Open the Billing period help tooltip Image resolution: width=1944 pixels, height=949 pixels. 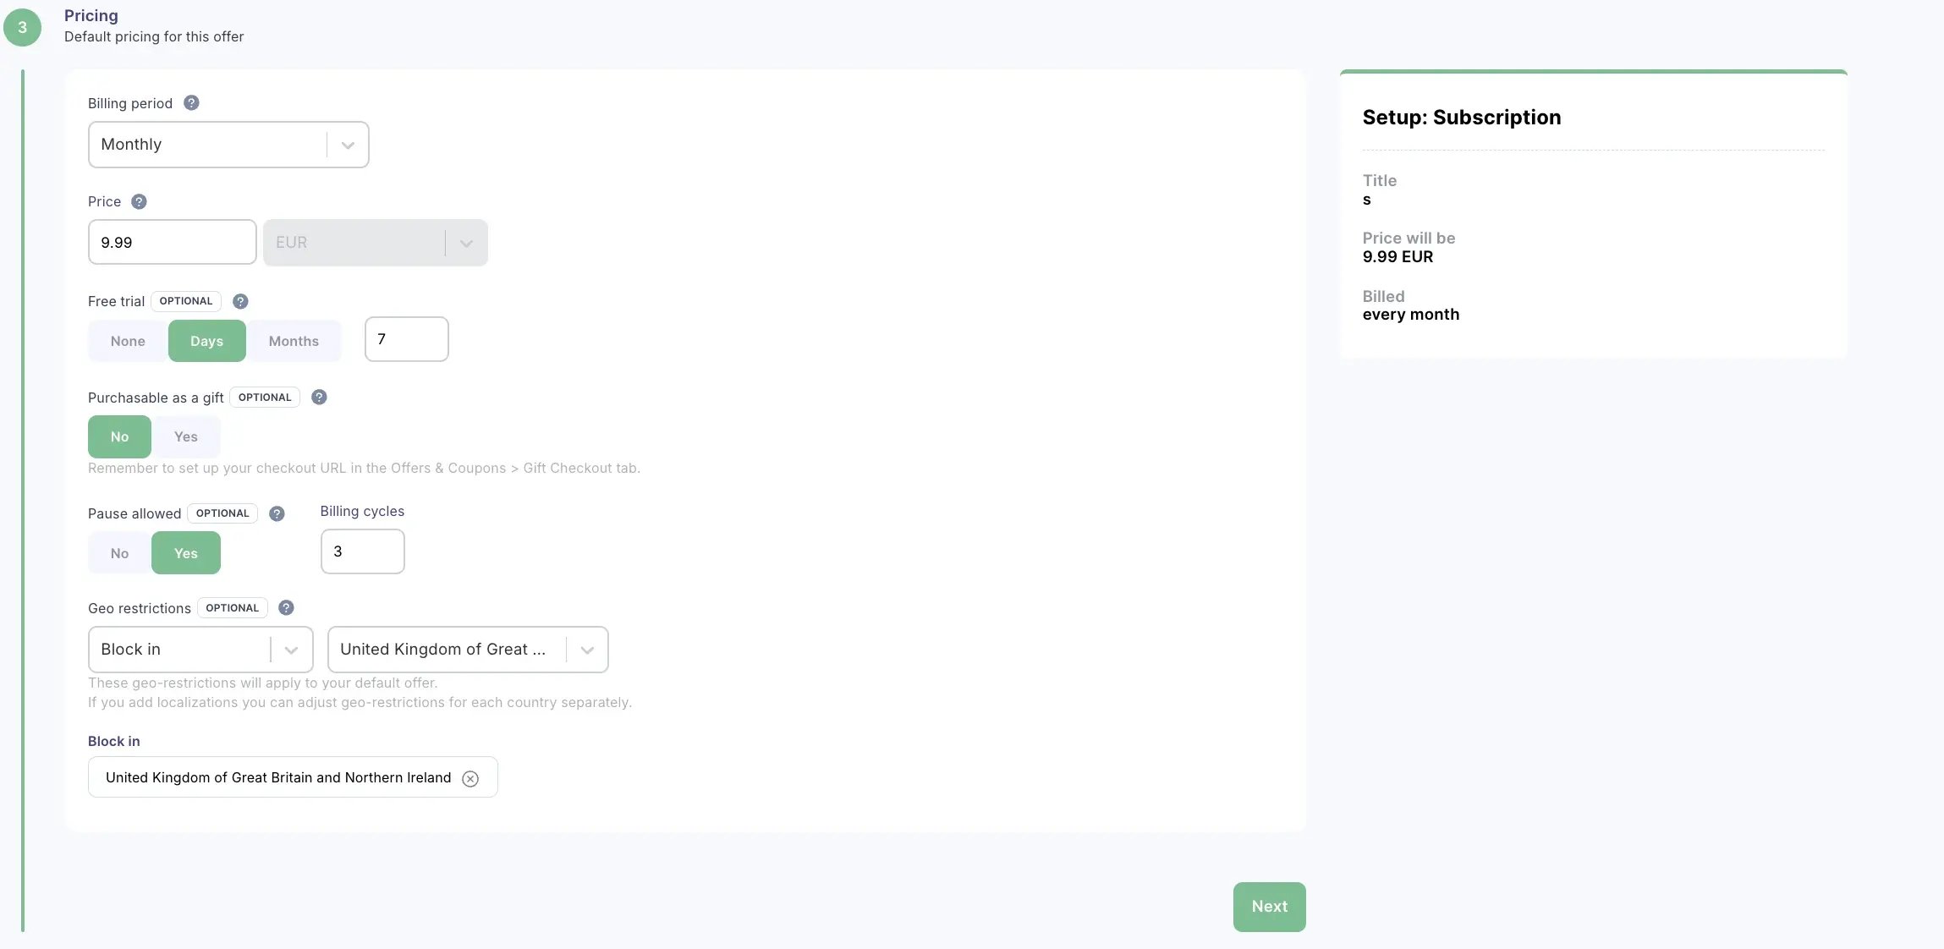coord(191,102)
